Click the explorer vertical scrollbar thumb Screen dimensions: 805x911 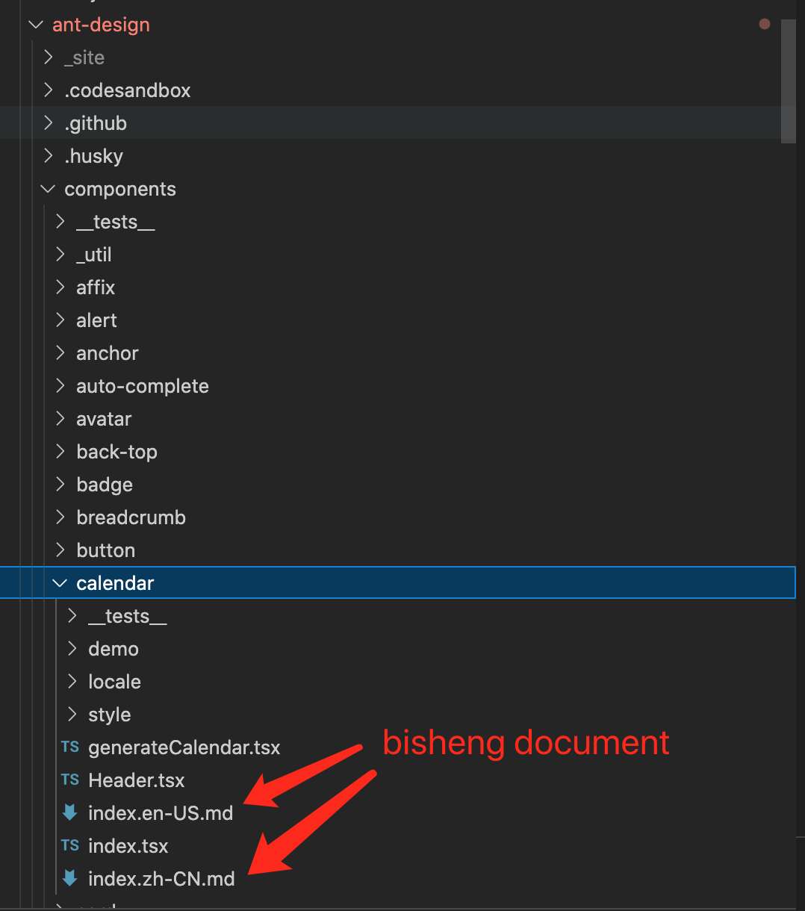click(x=788, y=81)
